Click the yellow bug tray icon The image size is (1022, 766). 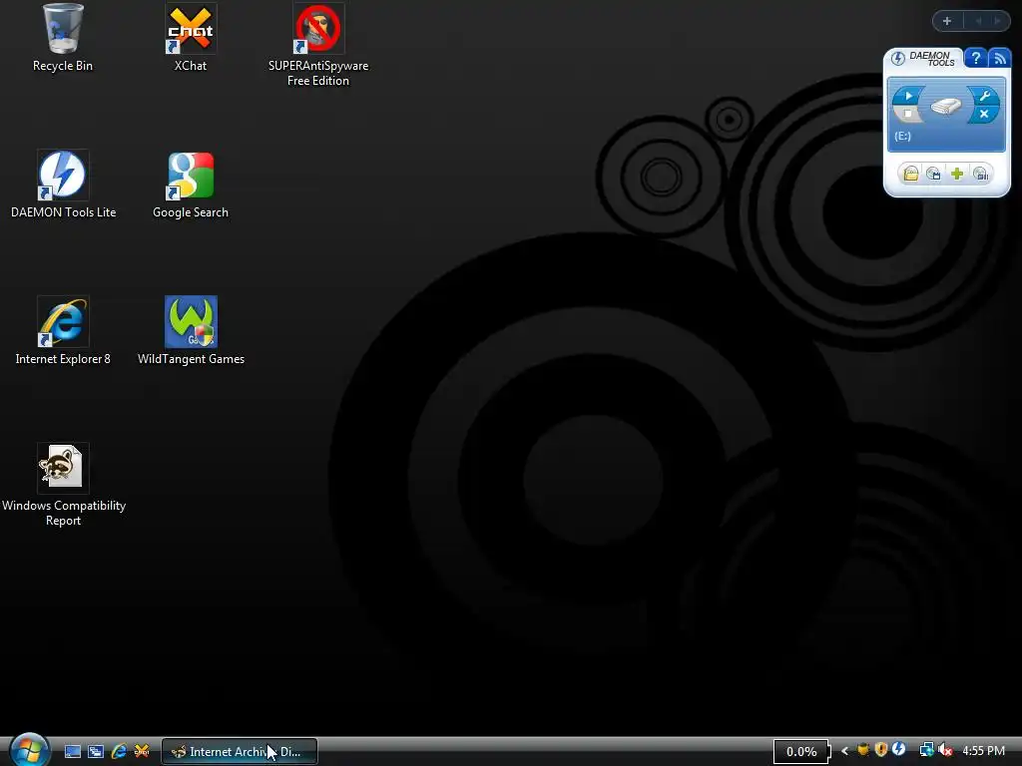(863, 750)
